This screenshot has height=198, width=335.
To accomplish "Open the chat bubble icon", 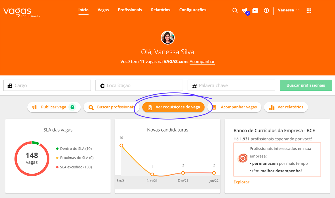I will pyautogui.click(x=255, y=10).
